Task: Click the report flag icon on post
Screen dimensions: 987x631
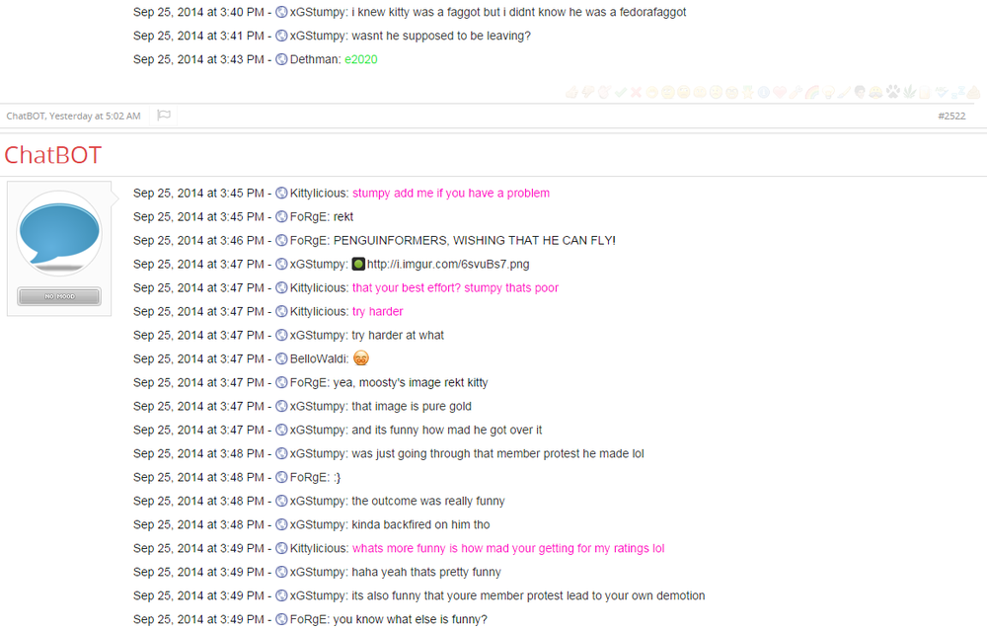Action: (164, 116)
